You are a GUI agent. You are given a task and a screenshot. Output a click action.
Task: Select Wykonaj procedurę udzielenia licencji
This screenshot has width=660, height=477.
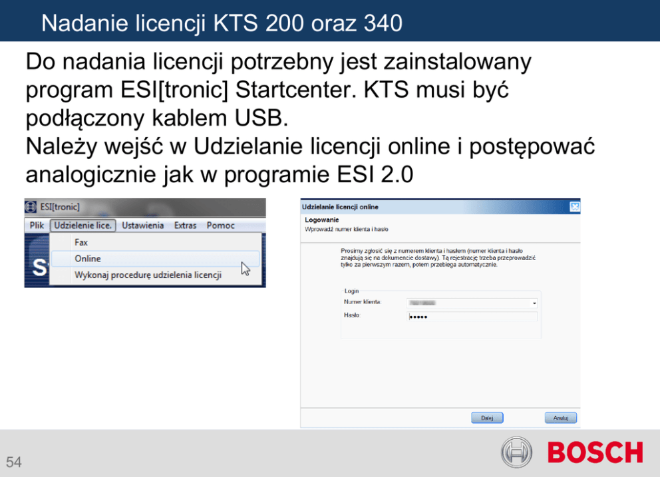pos(148,275)
